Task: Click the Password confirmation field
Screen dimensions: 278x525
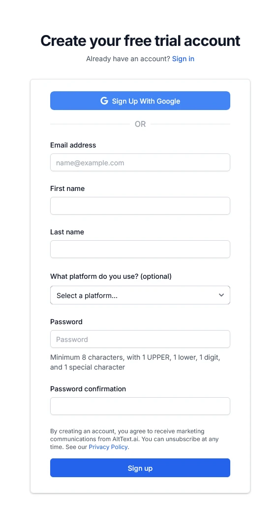Action: (x=140, y=406)
